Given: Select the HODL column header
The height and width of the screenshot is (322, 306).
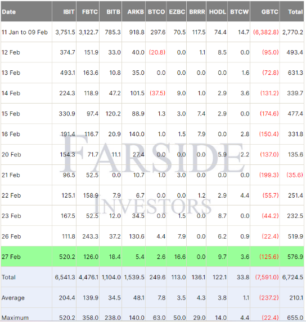Looking at the screenshot, I should [x=217, y=12].
